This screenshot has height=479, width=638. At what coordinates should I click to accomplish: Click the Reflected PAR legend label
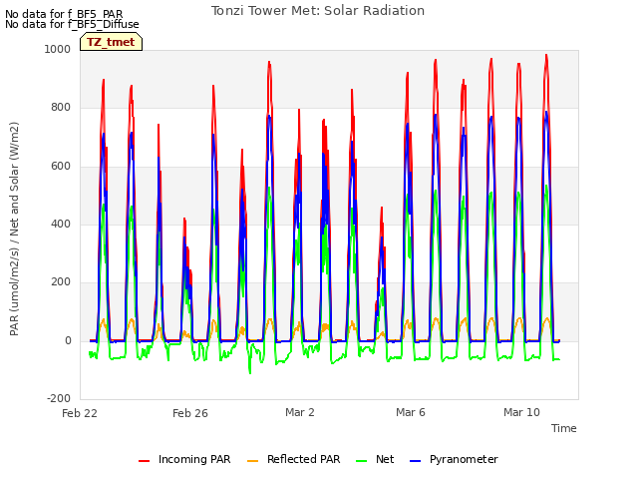point(303,459)
